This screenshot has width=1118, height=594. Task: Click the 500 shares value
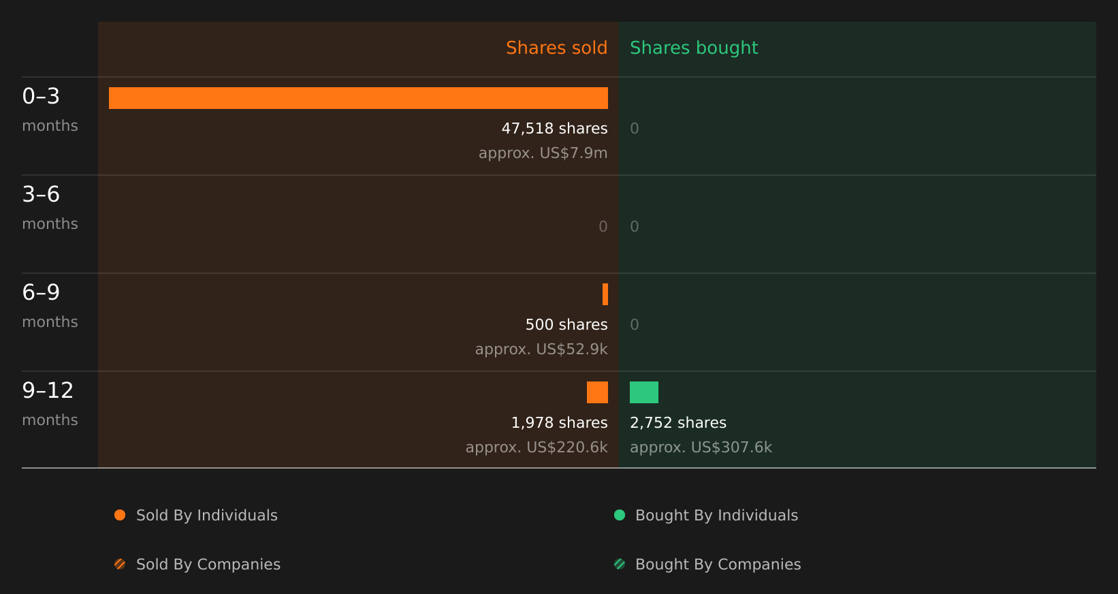[566, 325]
